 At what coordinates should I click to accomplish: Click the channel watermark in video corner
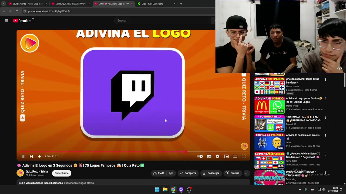tap(244, 146)
